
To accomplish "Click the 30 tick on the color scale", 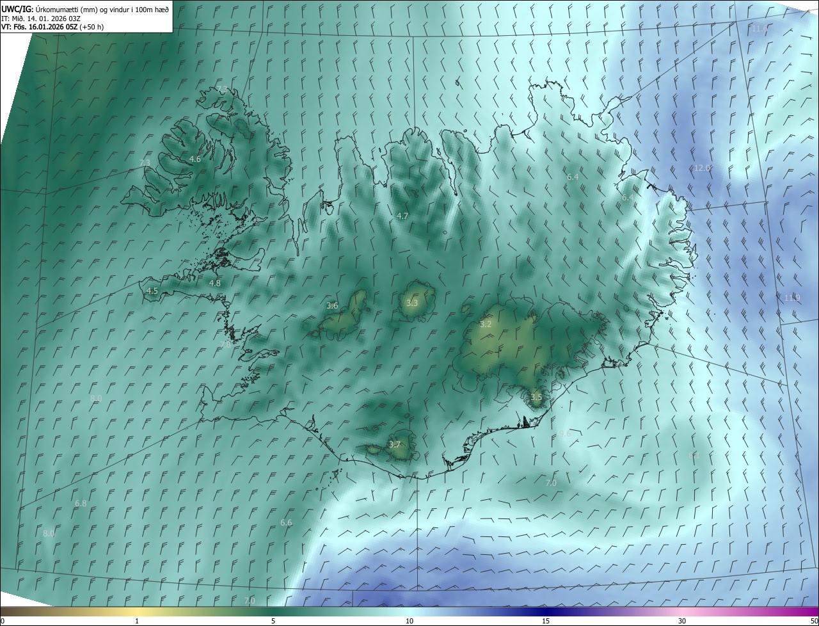I will point(682,621).
